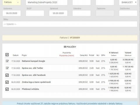Click the list icon next to POLOŽKY

(x=65, y=47)
